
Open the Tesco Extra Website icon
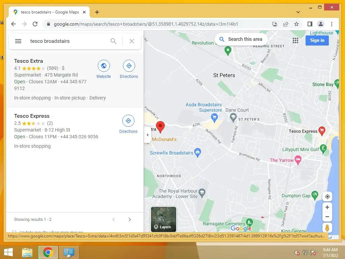(x=104, y=66)
